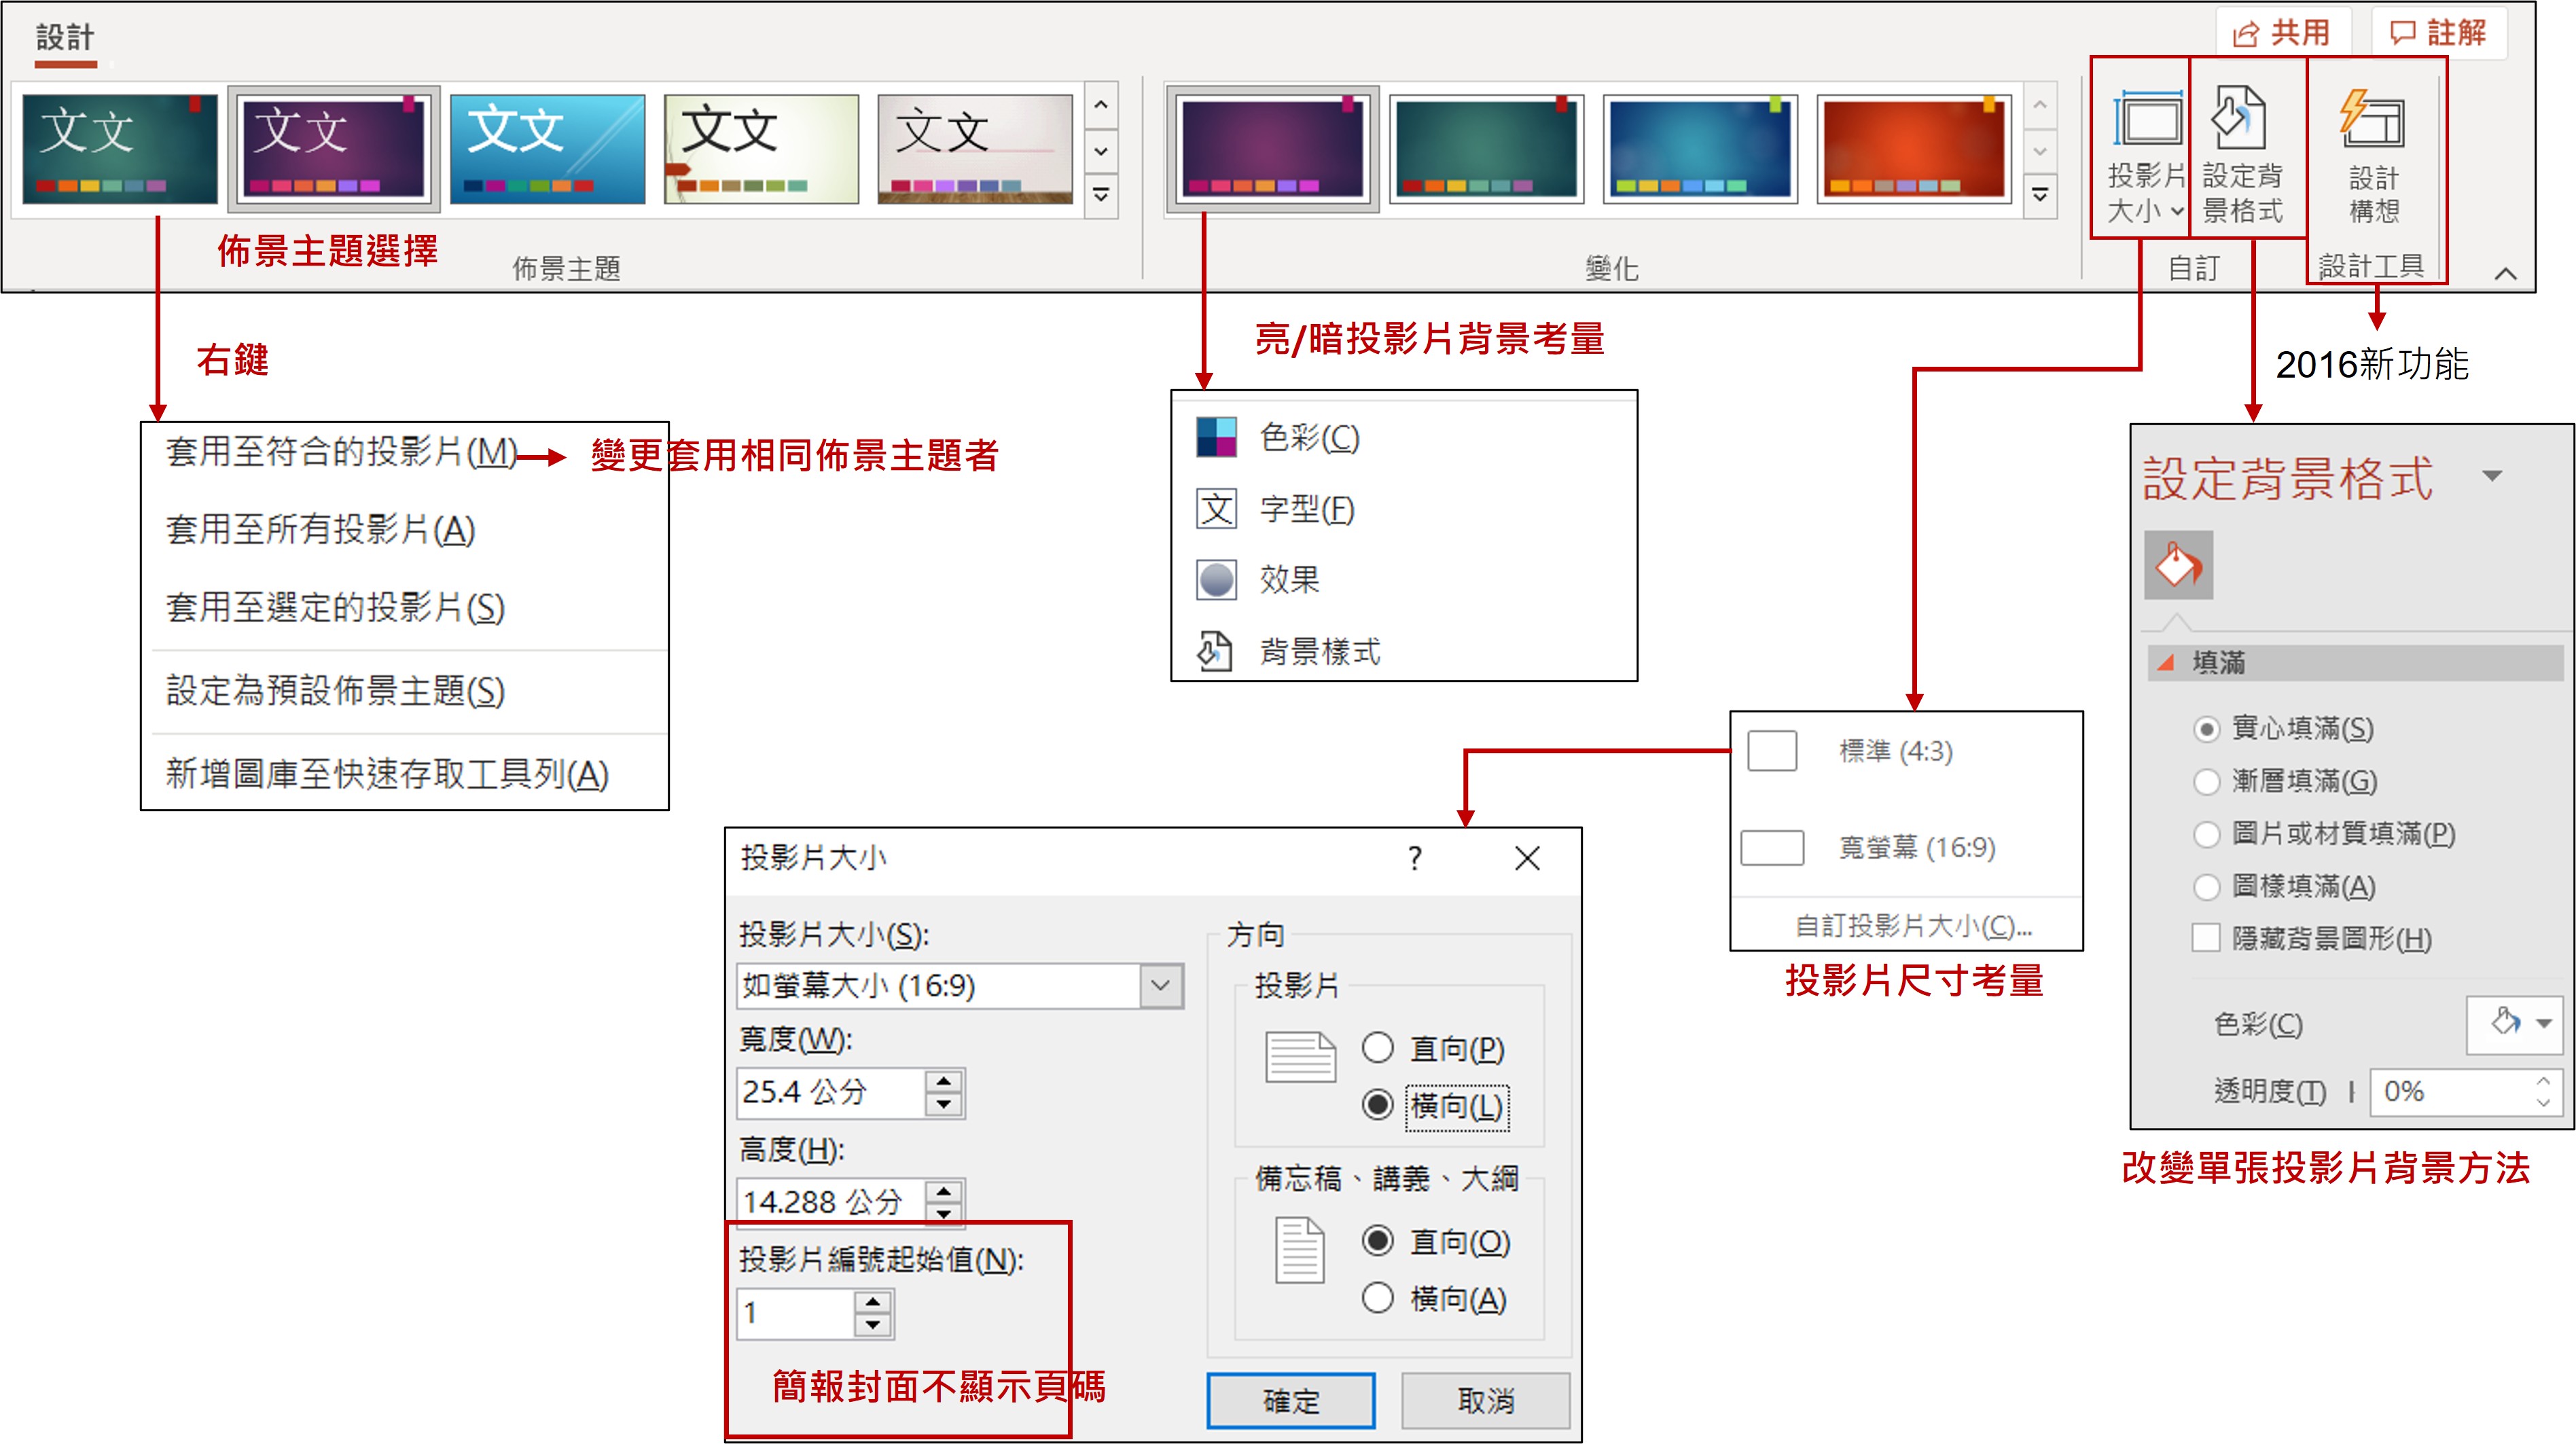Image resolution: width=2576 pixels, height=1444 pixels.
Task: Select 漸層填滿(G) radio button
Action: coord(2206,782)
